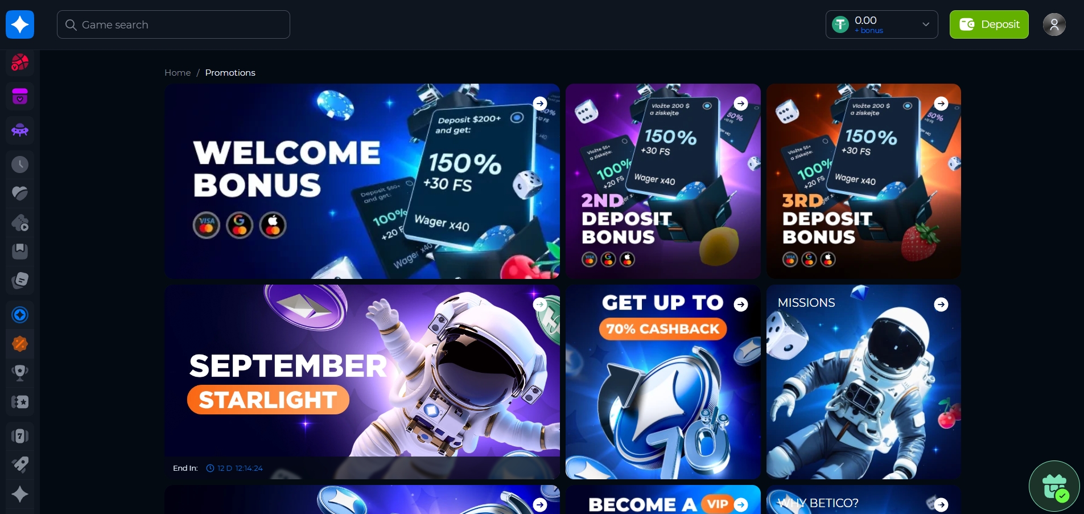The image size is (1084, 514).
Task: Open the heart favorites sidebar icon
Action: [x=20, y=194]
